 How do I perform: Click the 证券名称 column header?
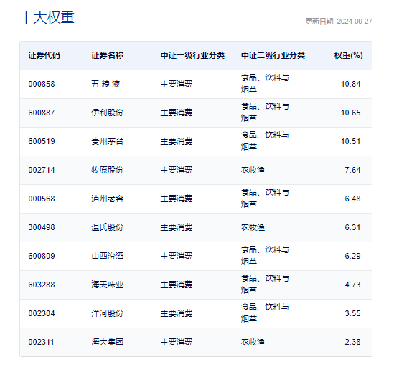point(108,55)
